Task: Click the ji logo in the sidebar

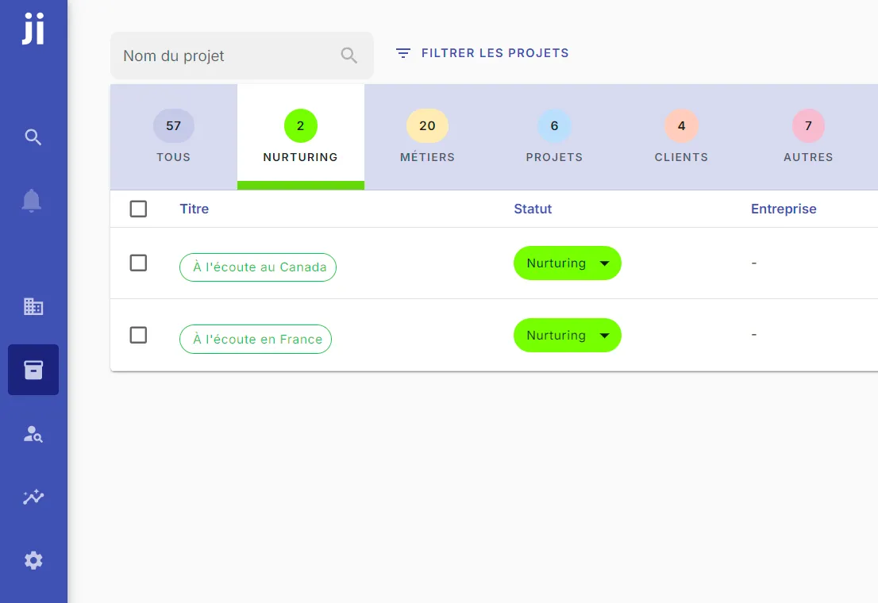Action: (x=33, y=29)
